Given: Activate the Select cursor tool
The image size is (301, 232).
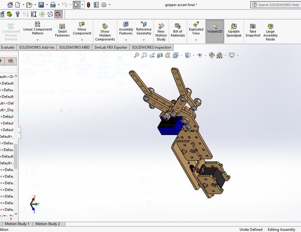Looking at the screenshot, I should point(76,5).
